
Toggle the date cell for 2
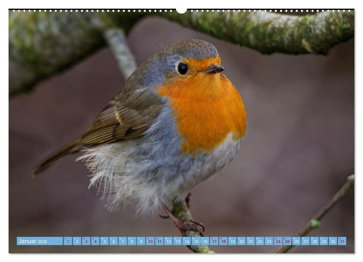click(x=77, y=242)
